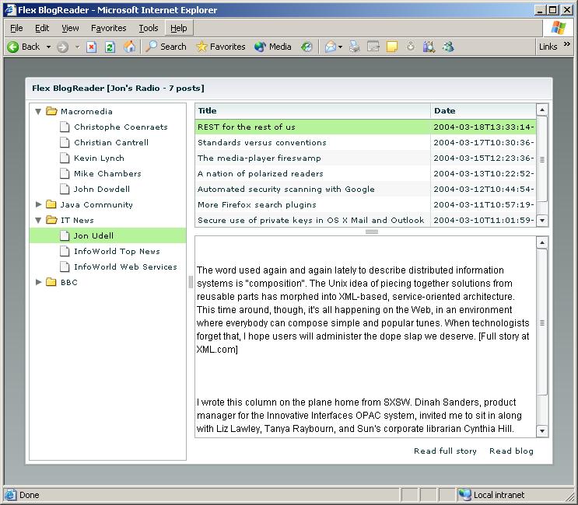Screen dimensions: 578x505
Task: Select Jon Udell blog in tree
Action: (107, 235)
